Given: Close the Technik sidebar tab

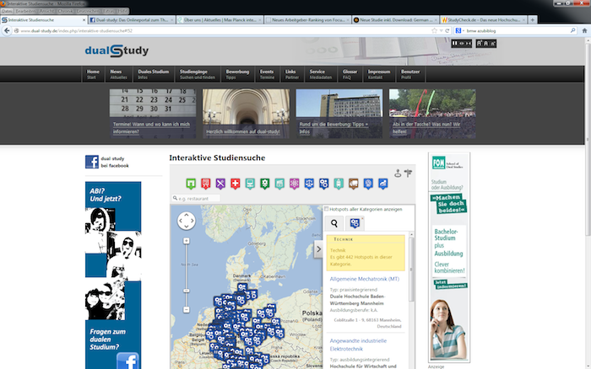Looking at the screenshot, I should pos(362,218).
